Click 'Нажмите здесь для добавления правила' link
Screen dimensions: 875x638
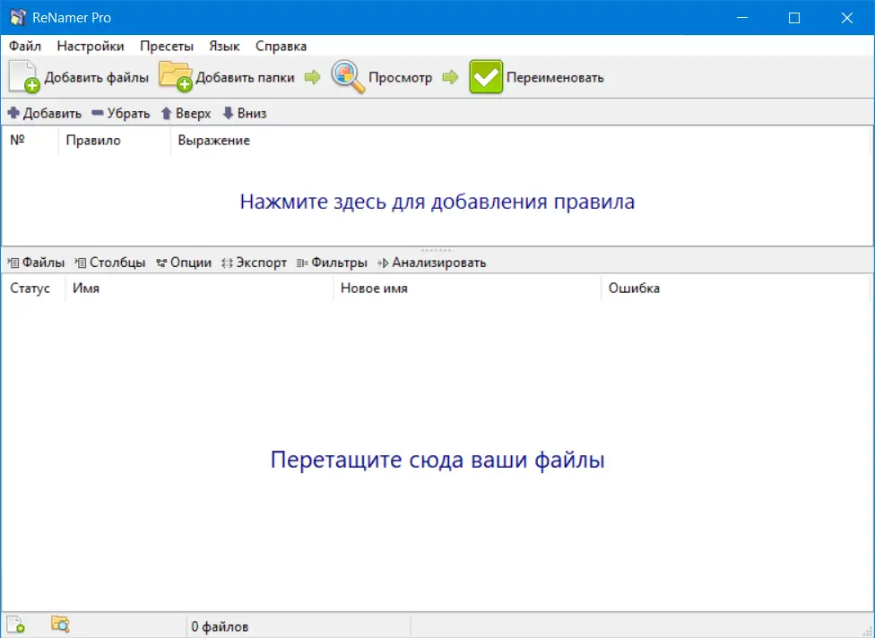point(437,202)
